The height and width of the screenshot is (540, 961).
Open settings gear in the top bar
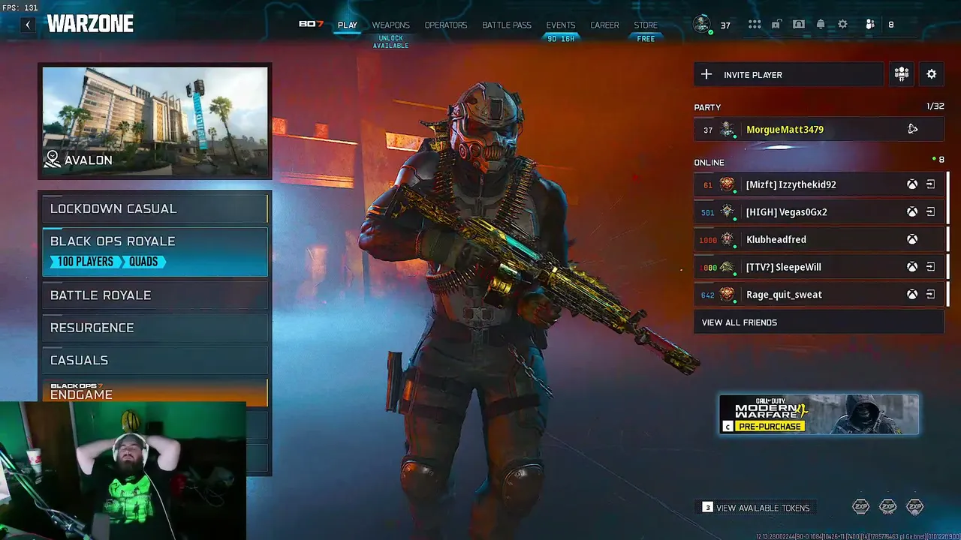point(843,25)
